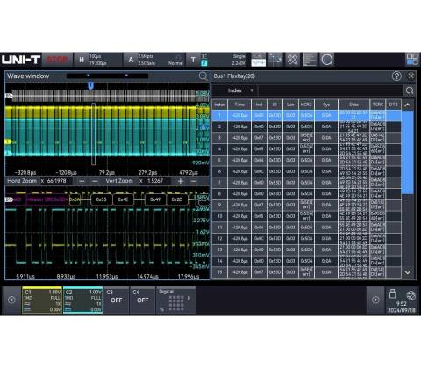The height and width of the screenshot is (369, 421).
Task: Click the 0x4E decoded byte in zoom view
Action: pos(123,199)
